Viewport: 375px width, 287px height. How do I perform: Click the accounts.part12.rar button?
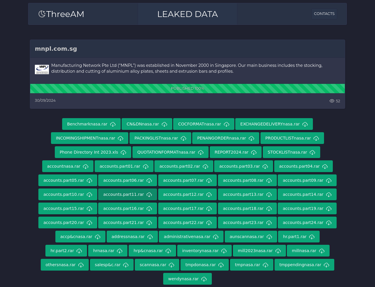point(187,194)
